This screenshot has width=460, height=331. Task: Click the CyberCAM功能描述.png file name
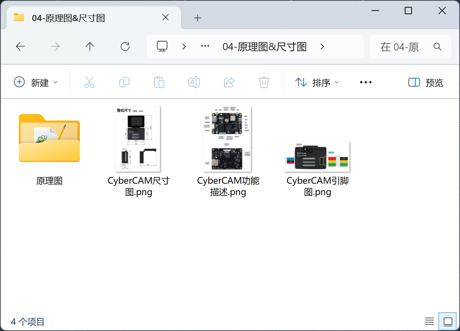click(228, 186)
